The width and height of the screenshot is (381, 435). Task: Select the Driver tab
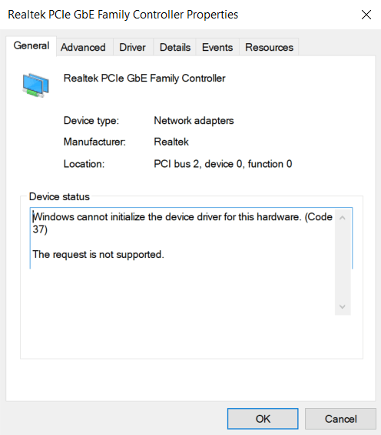(x=132, y=48)
